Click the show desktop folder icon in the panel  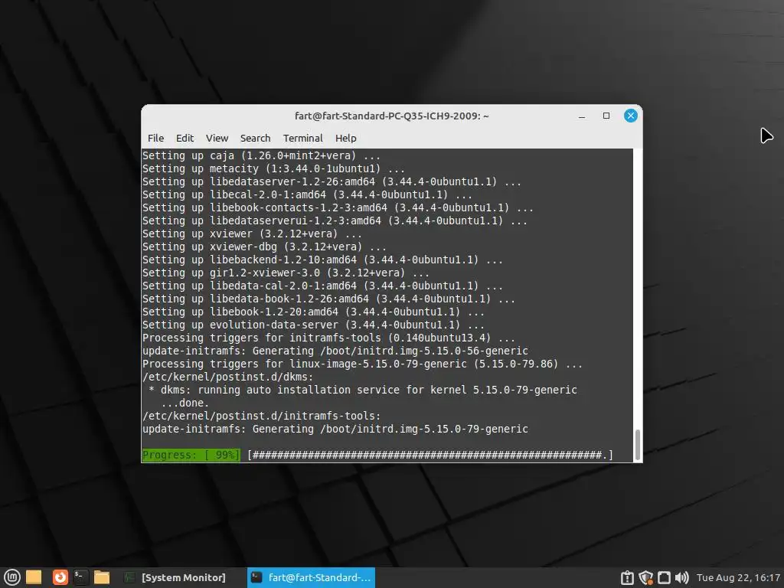tap(34, 577)
